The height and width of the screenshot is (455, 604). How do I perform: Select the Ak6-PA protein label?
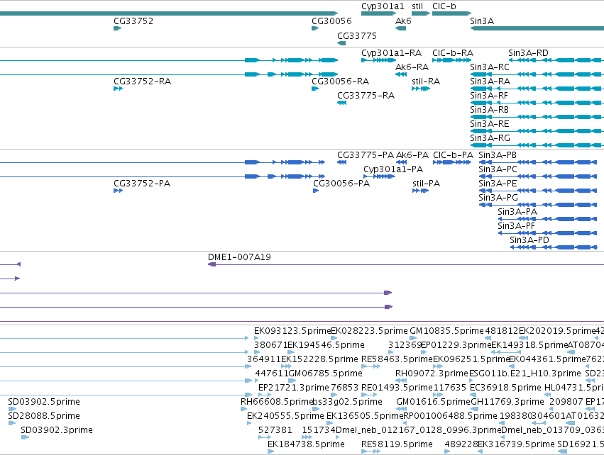(412, 155)
